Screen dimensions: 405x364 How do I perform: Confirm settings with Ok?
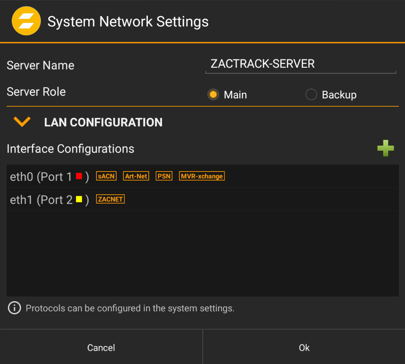pos(304,347)
